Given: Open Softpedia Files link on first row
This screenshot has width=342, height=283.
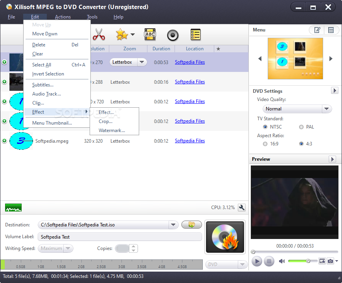Looking at the screenshot, I should pos(190,62).
